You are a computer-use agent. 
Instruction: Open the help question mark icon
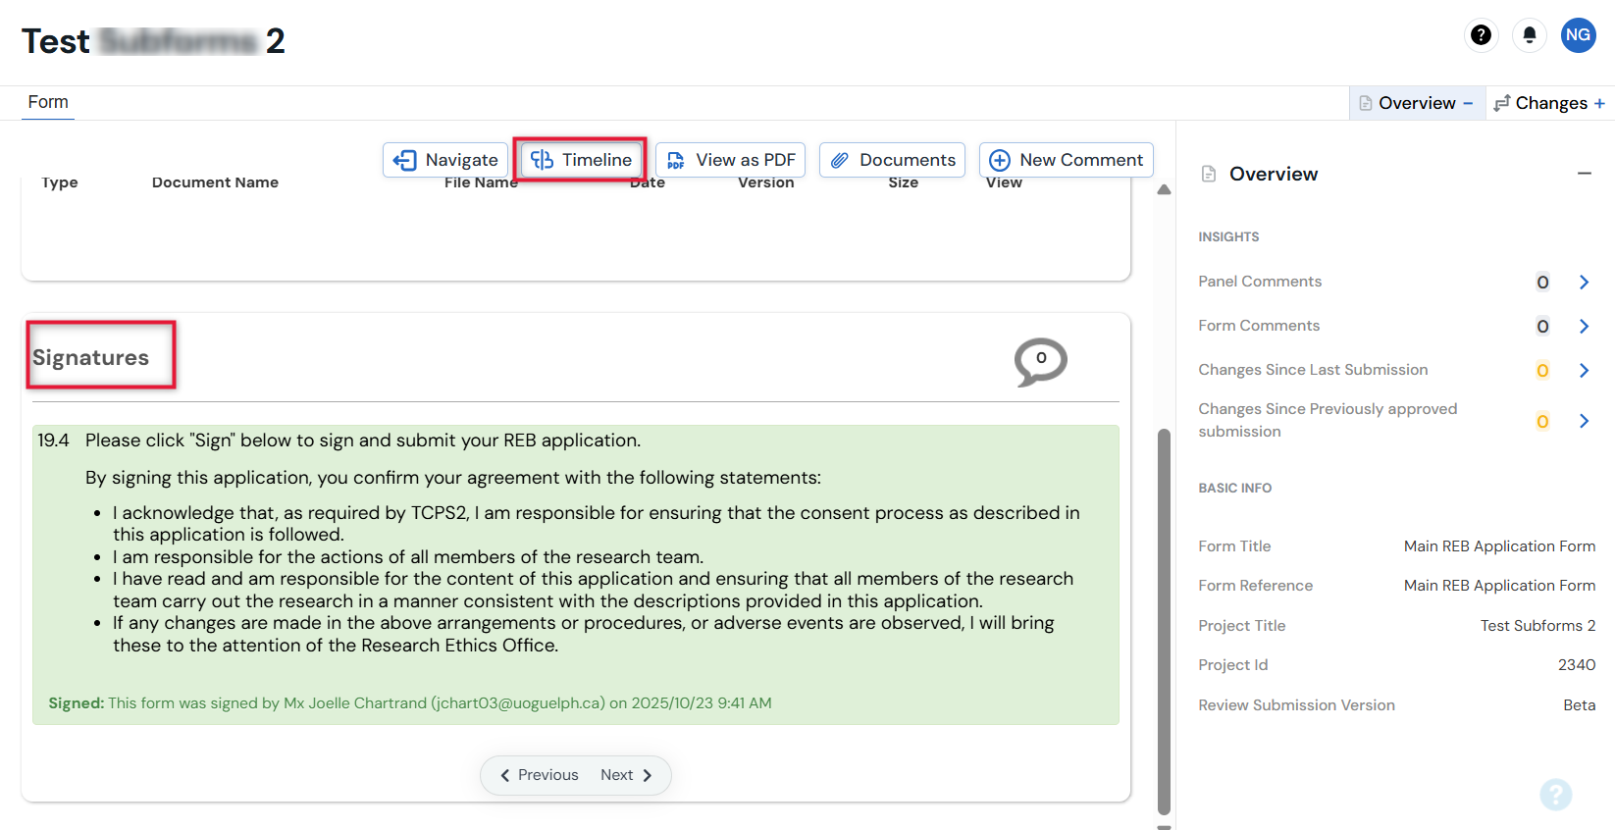[x=1481, y=35]
